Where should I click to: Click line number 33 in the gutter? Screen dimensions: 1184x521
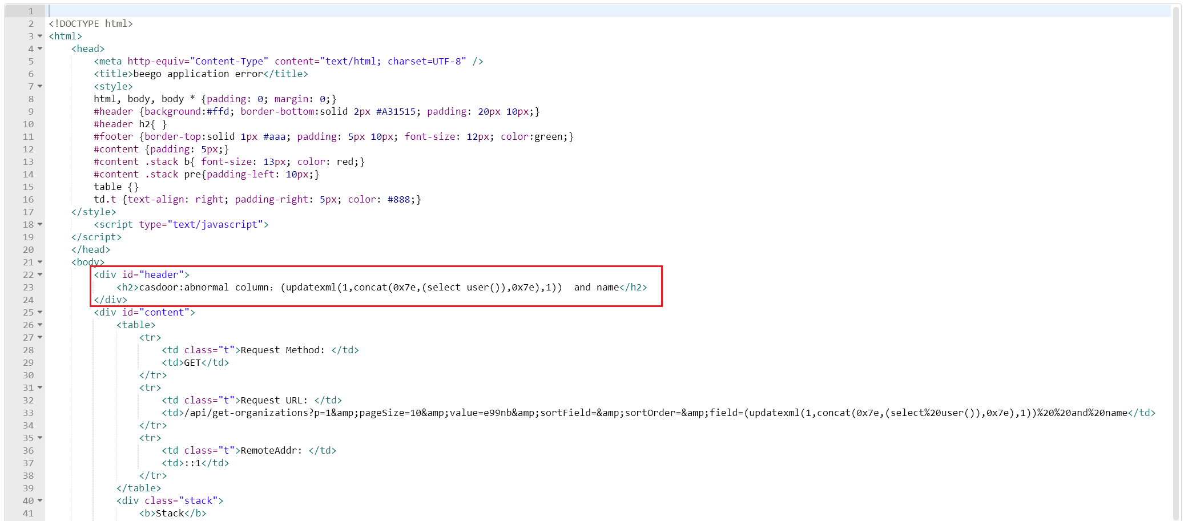tap(28, 413)
